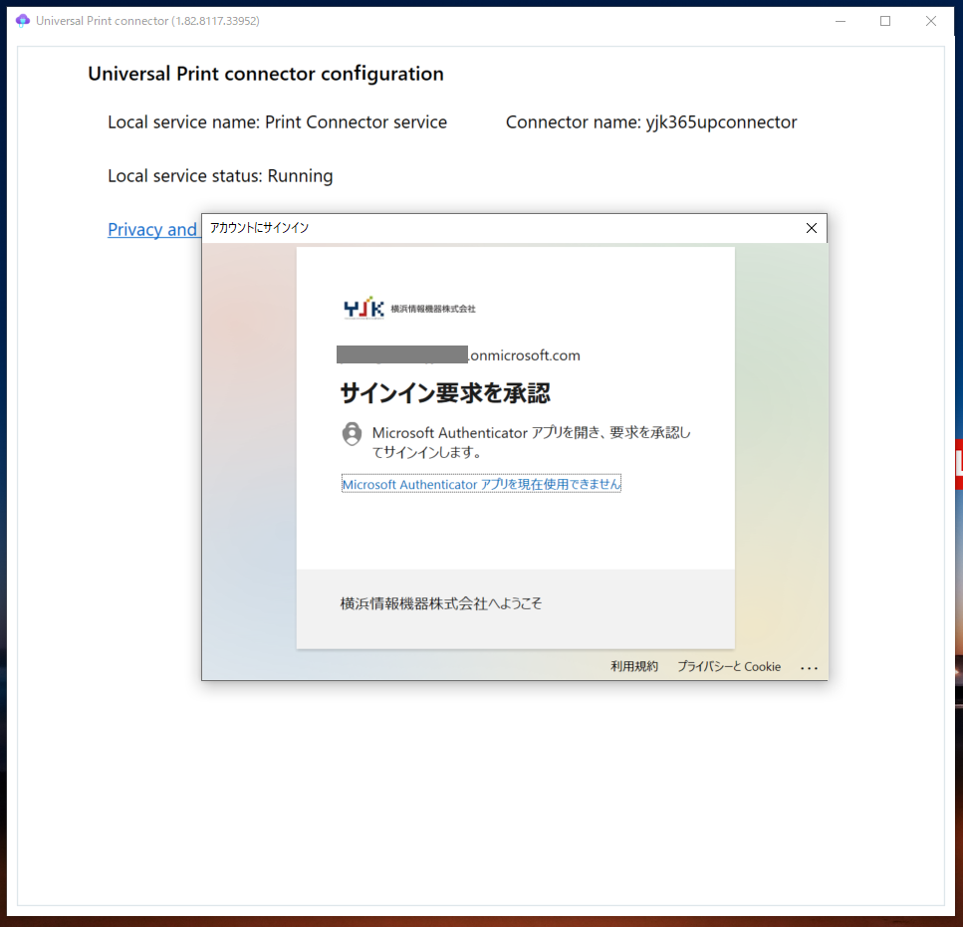Click the 横浜情報機器株式会社へようこそ text
Viewport: 963px width, 927px height.
pyautogui.click(x=441, y=603)
